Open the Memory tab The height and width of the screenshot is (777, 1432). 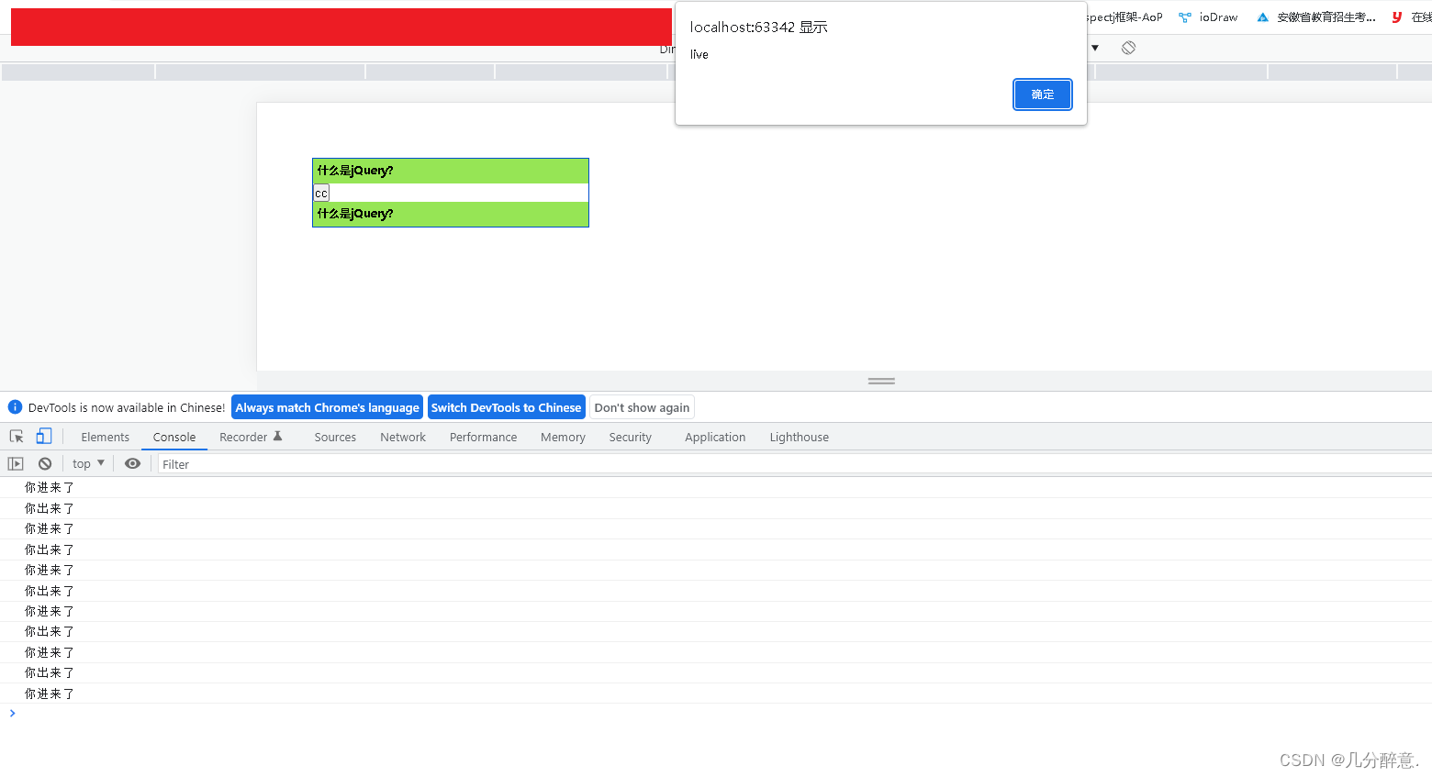click(563, 438)
